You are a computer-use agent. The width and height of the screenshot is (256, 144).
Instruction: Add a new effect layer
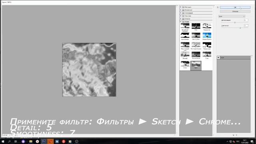(234, 135)
